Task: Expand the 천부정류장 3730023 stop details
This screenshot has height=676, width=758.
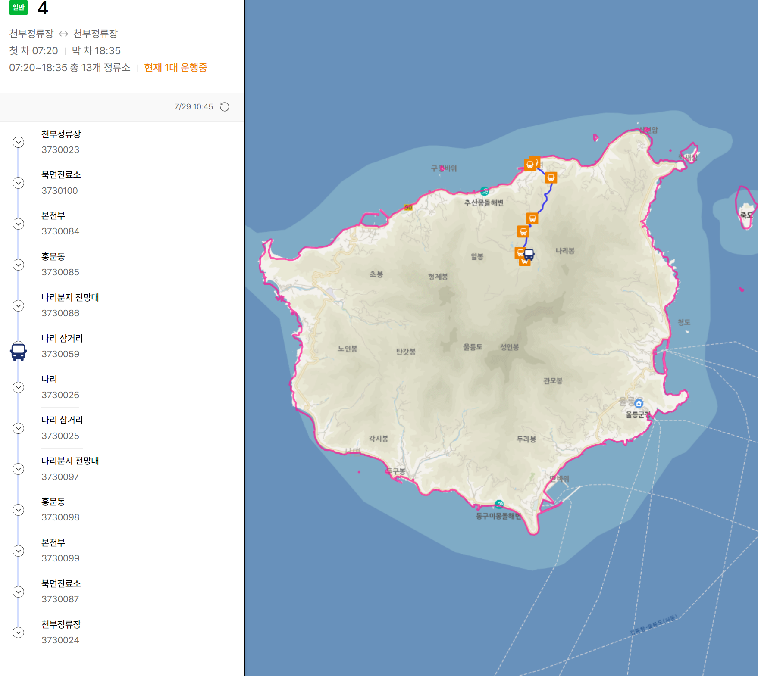Action: click(x=18, y=142)
